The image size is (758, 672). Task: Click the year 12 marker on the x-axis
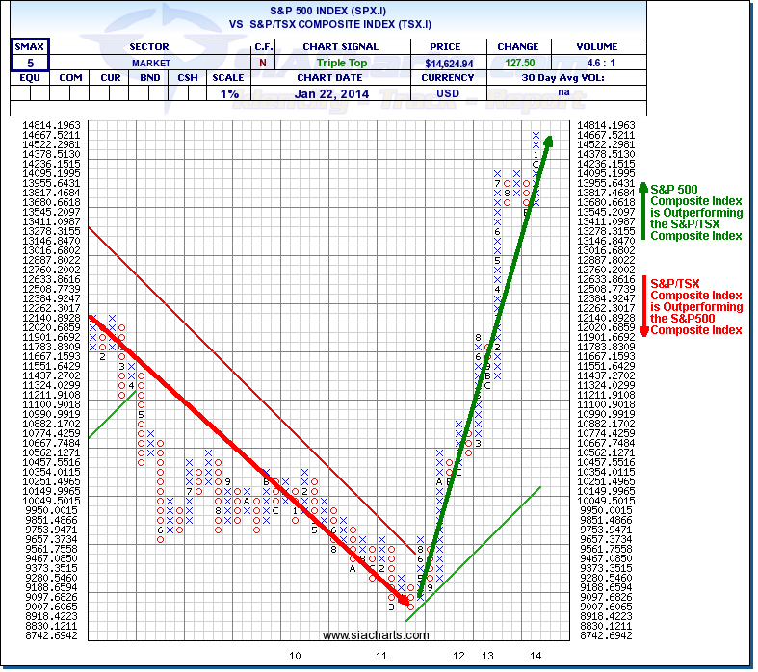coord(459,655)
